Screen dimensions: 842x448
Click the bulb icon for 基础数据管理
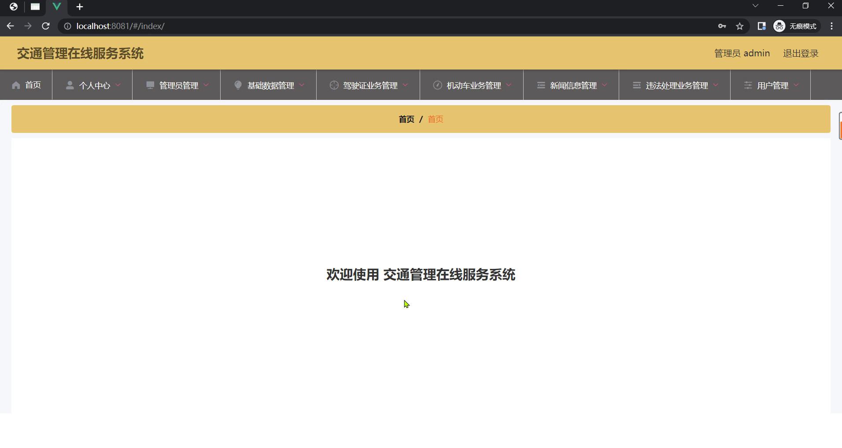238,85
